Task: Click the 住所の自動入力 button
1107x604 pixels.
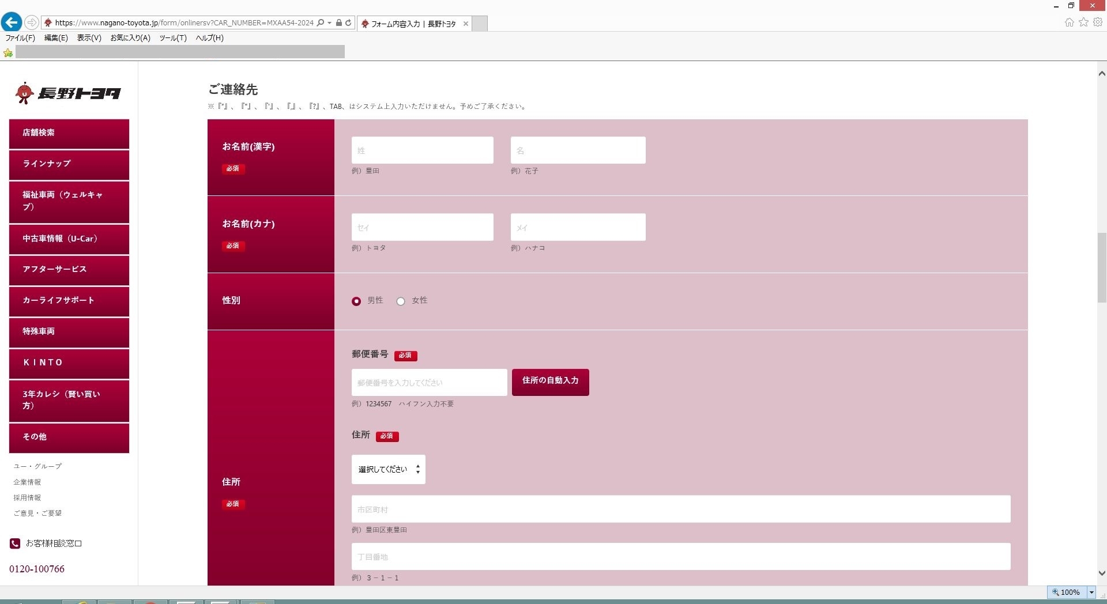Action: (551, 382)
